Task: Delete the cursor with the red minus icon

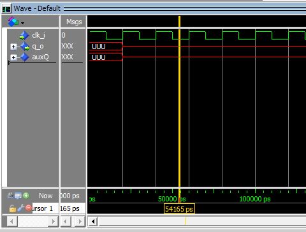Action: tap(29, 208)
